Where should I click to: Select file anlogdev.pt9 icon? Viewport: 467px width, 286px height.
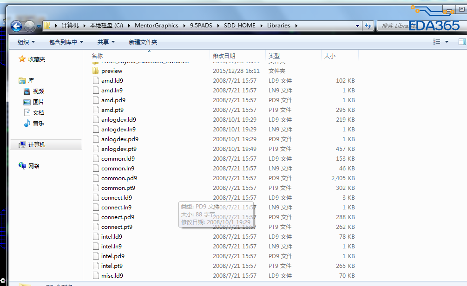[96, 149]
